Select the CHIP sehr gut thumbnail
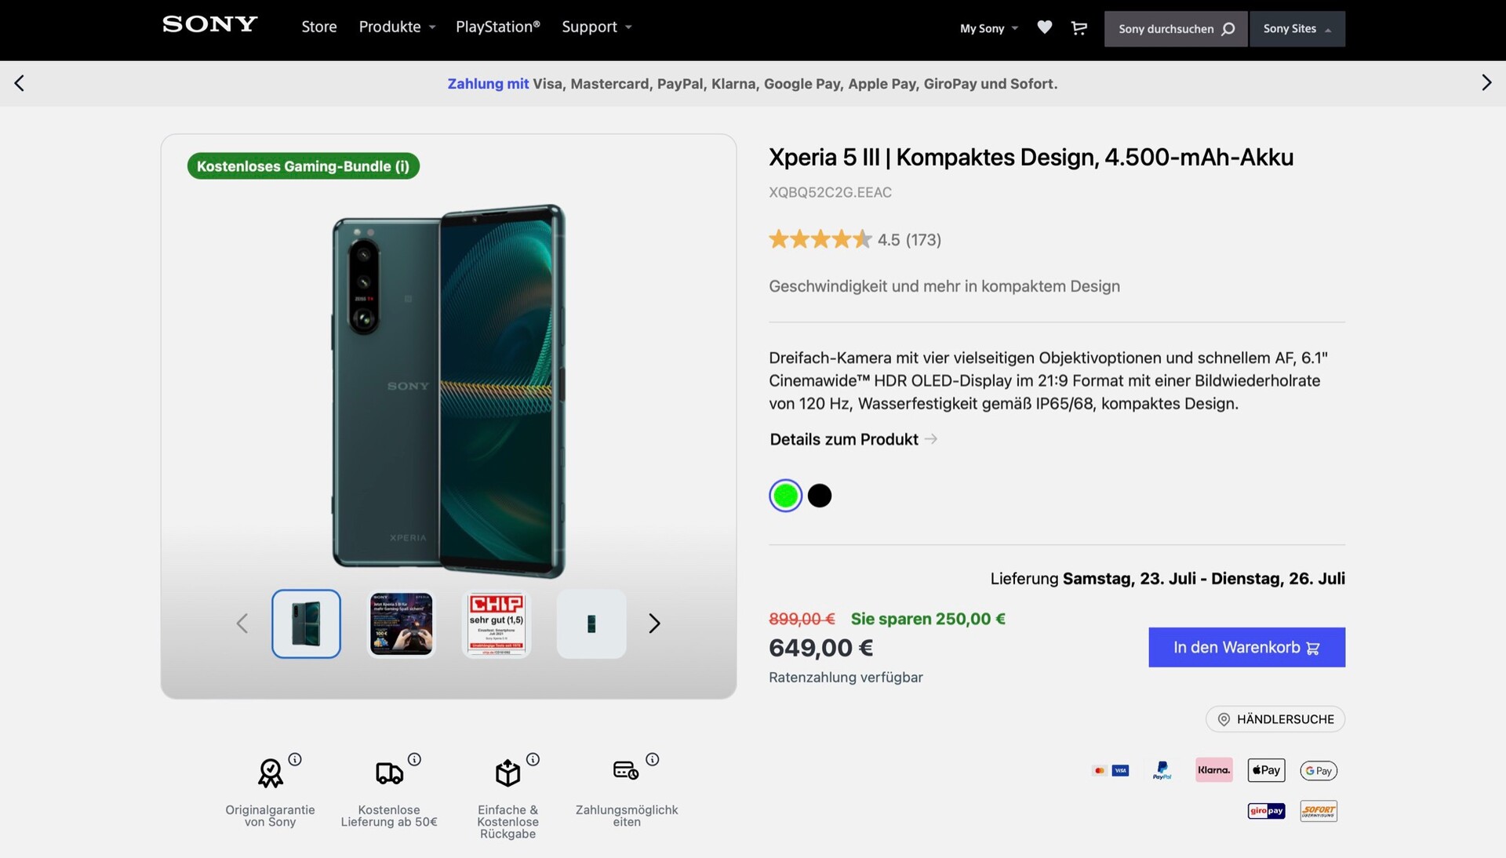The height and width of the screenshot is (858, 1506). coord(497,624)
